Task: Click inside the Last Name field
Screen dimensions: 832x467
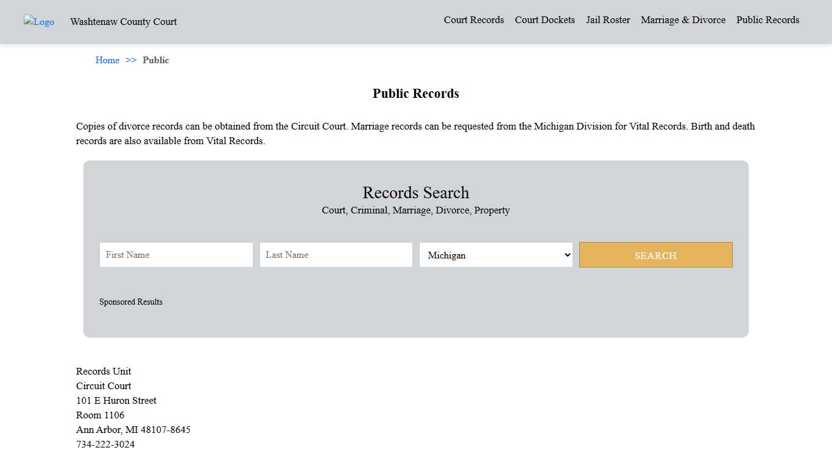Action: pos(336,255)
